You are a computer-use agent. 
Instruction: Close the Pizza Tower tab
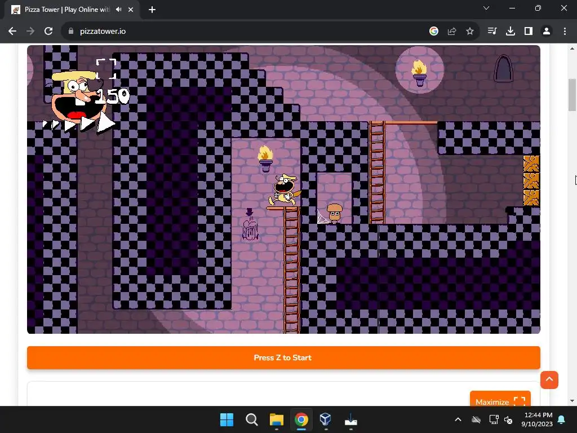pyautogui.click(x=131, y=10)
